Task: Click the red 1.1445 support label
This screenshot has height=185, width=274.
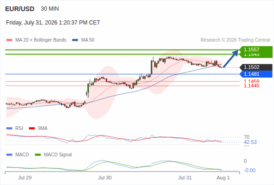Action: (251, 86)
